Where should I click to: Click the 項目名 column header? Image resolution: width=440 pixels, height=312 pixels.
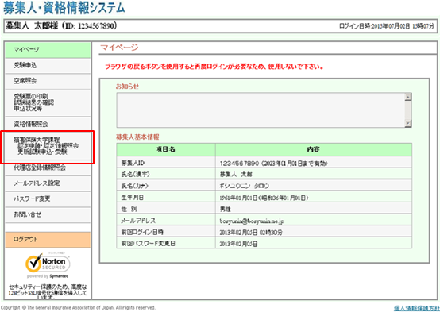pyautogui.click(x=166, y=149)
